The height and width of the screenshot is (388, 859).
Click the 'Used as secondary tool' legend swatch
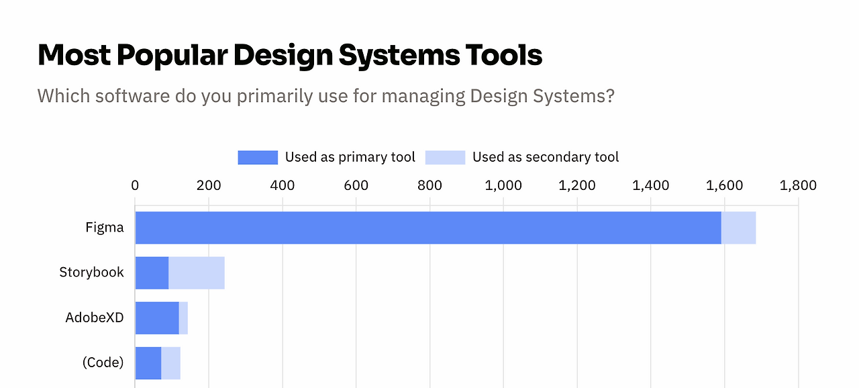446,158
